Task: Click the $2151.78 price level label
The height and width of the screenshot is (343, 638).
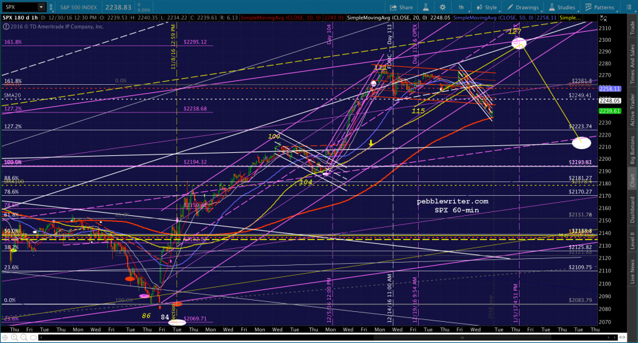Action: coord(580,215)
